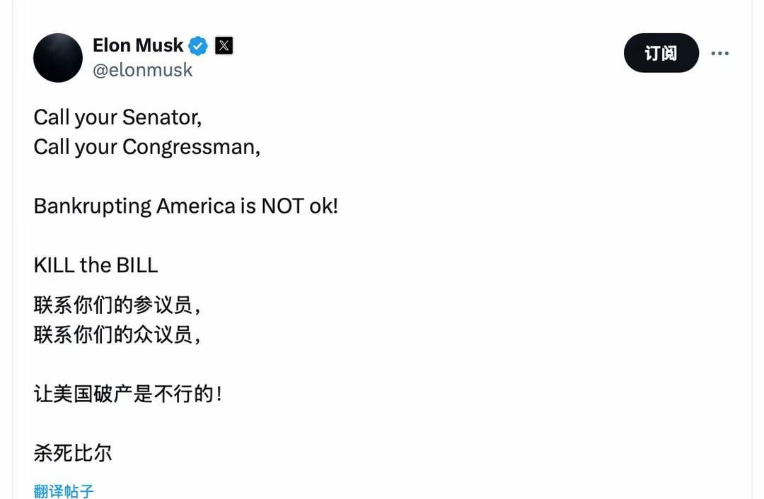Click the translated line 让美国破产是不行的!

tap(127, 394)
